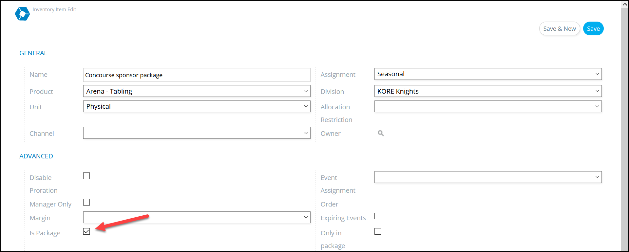Open the Allocation Restriction dropdown
The height and width of the screenshot is (252, 629).
(x=488, y=106)
